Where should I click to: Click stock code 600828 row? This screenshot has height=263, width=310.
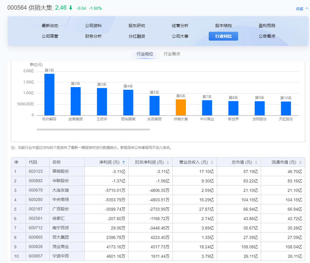point(35,247)
